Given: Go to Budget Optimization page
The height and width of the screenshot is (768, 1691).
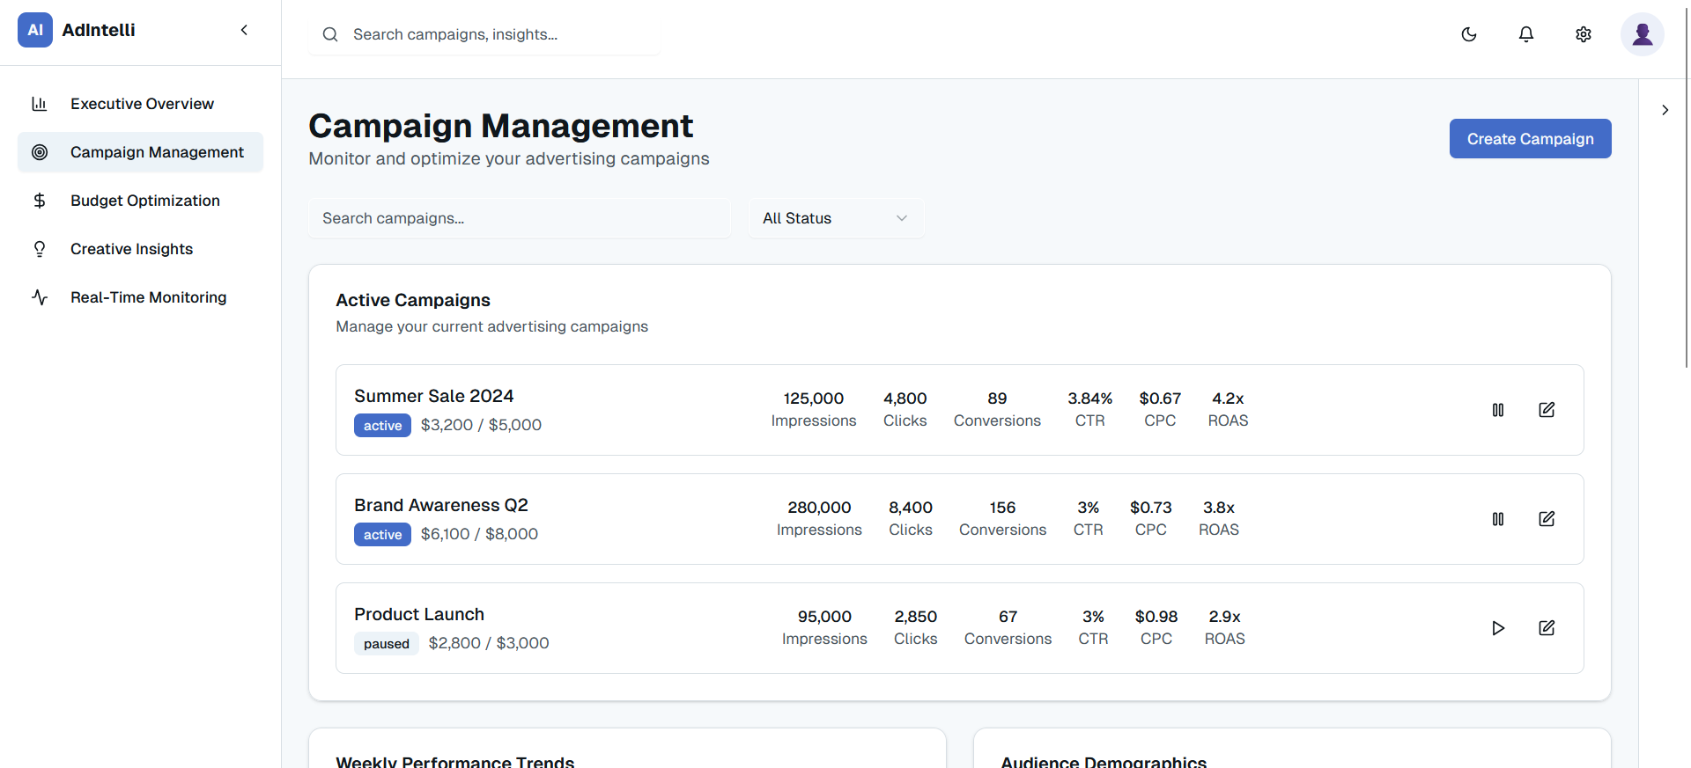Looking at the screenshot, I should tap(141, 201).
